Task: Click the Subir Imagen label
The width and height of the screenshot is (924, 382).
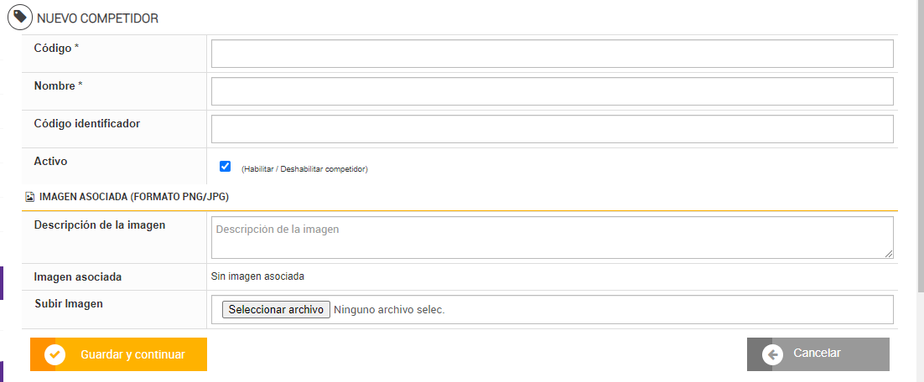Action: [69, 303]
